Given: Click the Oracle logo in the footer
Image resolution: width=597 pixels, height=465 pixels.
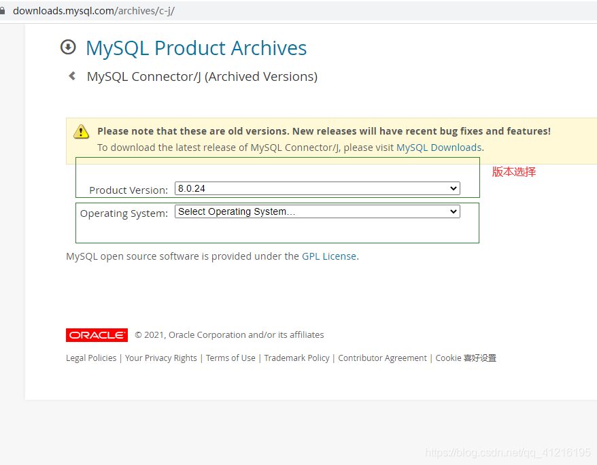Looking at the screenshot, I should [97, 335].
